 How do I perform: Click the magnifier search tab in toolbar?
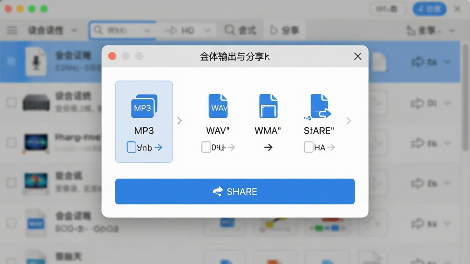click(241, 30)
